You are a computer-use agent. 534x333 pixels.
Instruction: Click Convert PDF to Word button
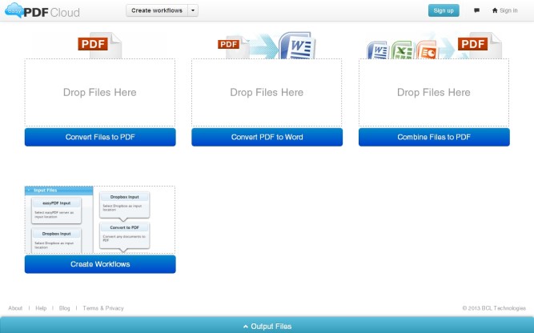pos(267,137)
